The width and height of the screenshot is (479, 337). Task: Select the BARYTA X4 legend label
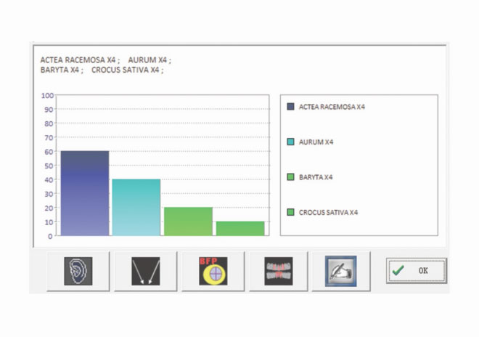click(317, 177)
